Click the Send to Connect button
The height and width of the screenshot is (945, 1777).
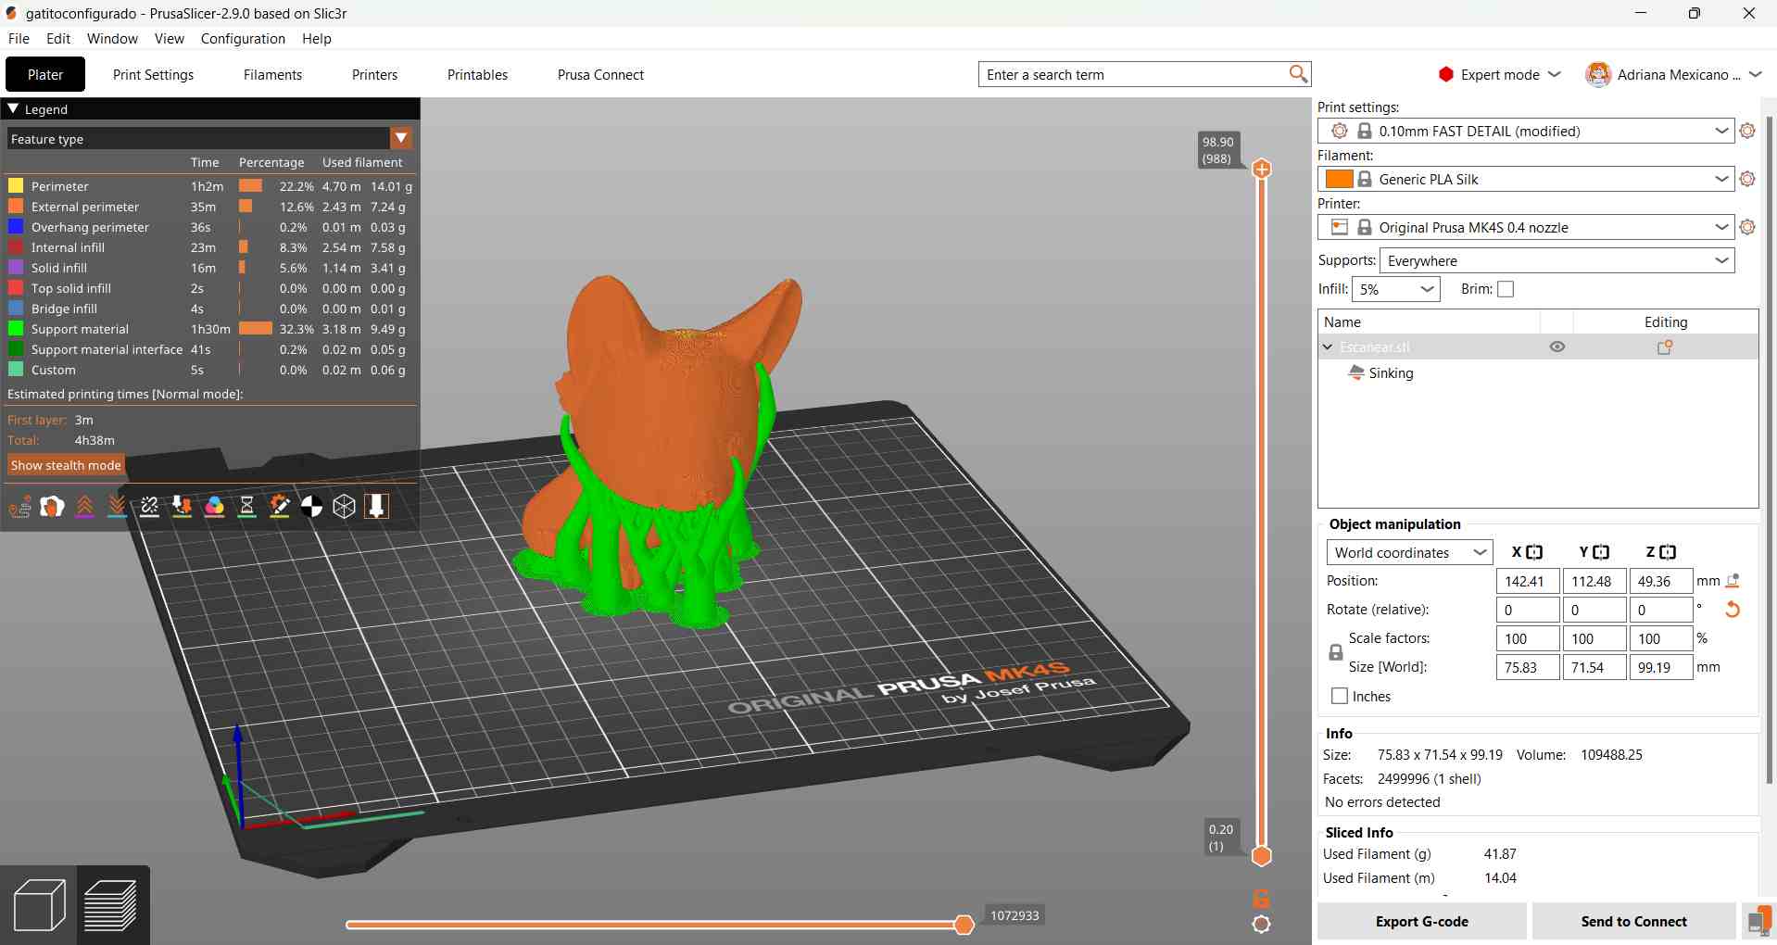[1633, 922]
